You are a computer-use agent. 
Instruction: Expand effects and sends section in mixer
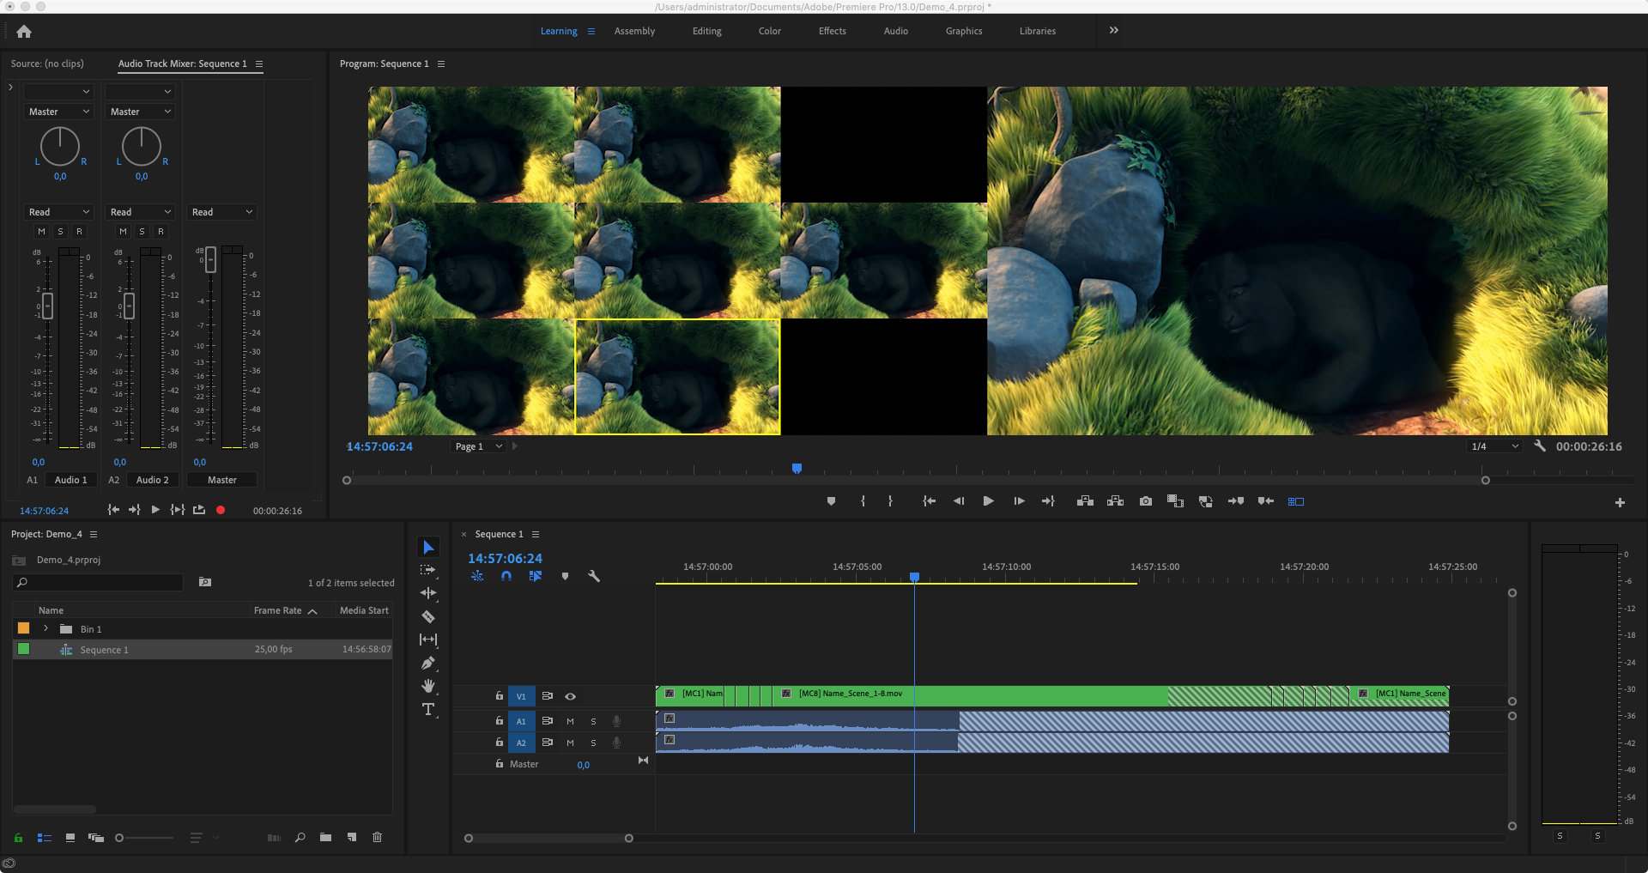[x=10, y=87]
